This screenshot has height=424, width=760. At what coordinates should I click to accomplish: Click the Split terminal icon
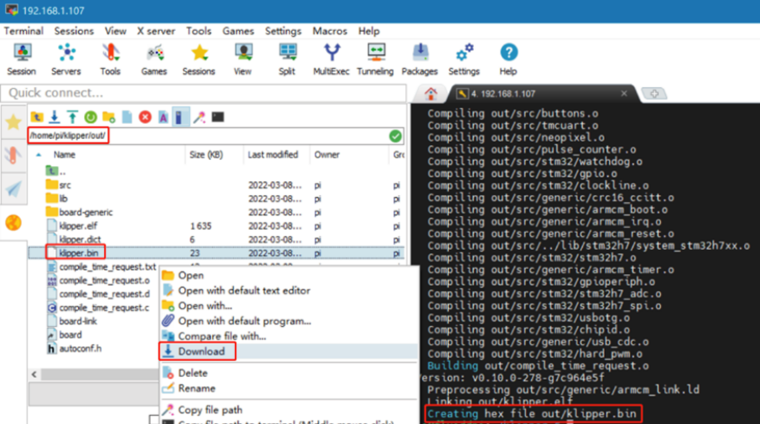[287, 59]
